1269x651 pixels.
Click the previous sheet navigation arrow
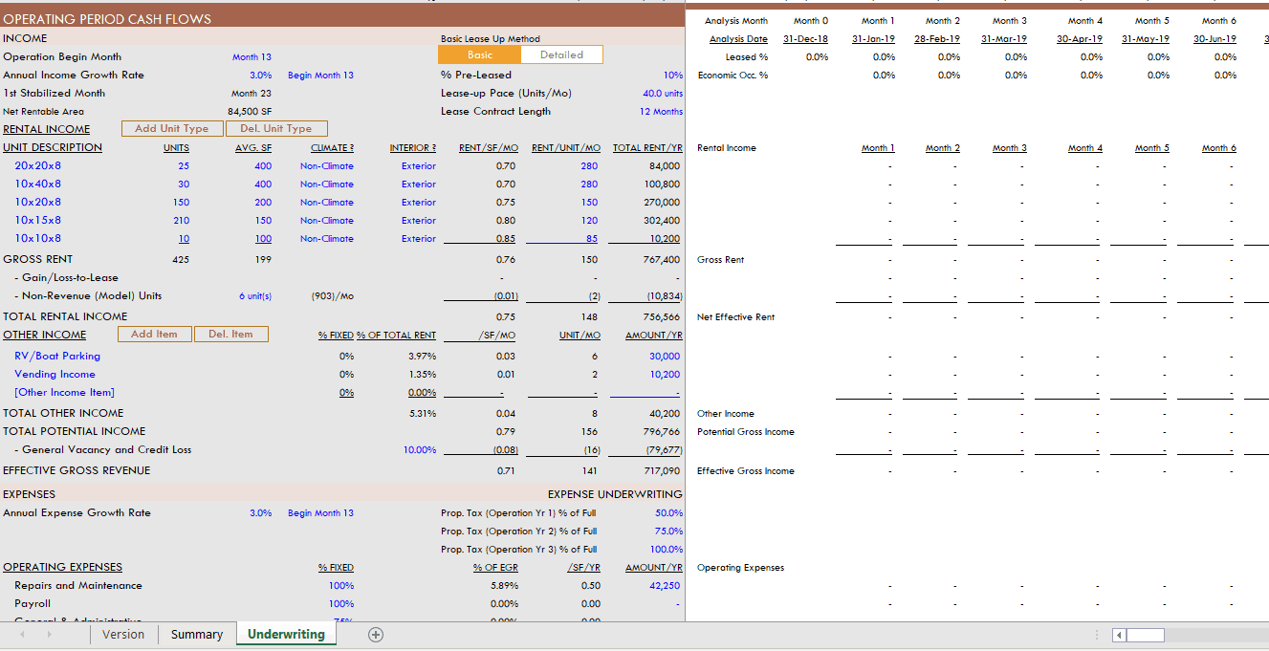coord(23,635)
